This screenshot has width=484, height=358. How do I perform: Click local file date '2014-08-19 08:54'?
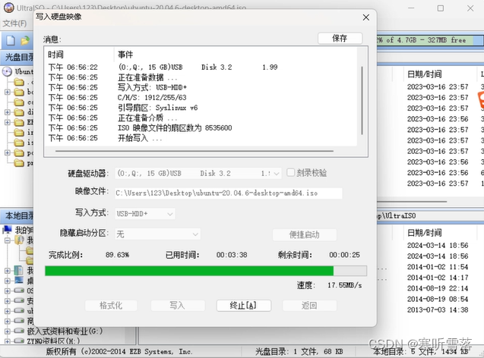coord(438,299)
